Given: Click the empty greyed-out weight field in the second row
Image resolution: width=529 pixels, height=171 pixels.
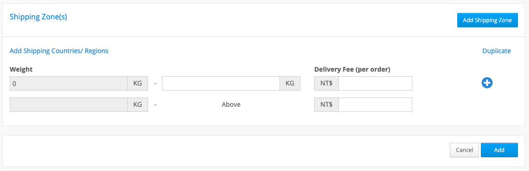Looking at the screenshot, I should [69, 105].
